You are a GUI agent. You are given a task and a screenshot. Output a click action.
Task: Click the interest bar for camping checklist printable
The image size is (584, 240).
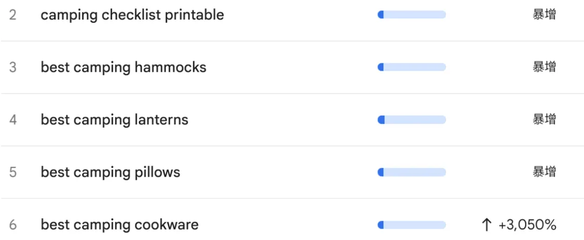click(x=412, y=15)
